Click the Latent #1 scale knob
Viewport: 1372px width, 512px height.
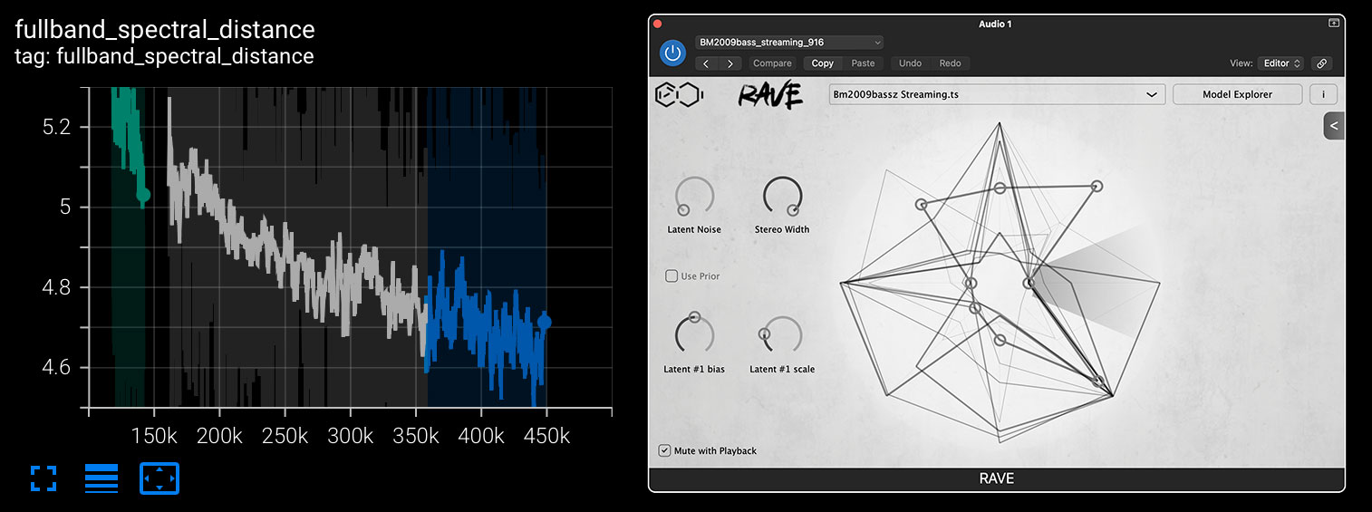click(782, 336)
